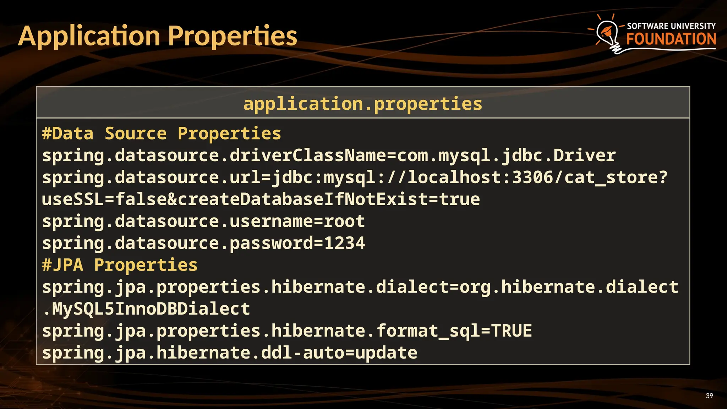The width and height of the screenshot is (727, 409).
Task: Click the SOFTWARE UNIVERSITY text in logo
Action: click(x=671, y=26)
